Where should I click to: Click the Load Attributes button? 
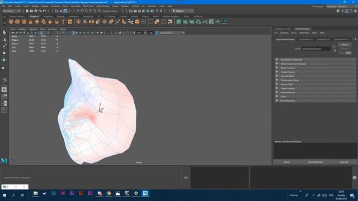(x=315, y=162)
